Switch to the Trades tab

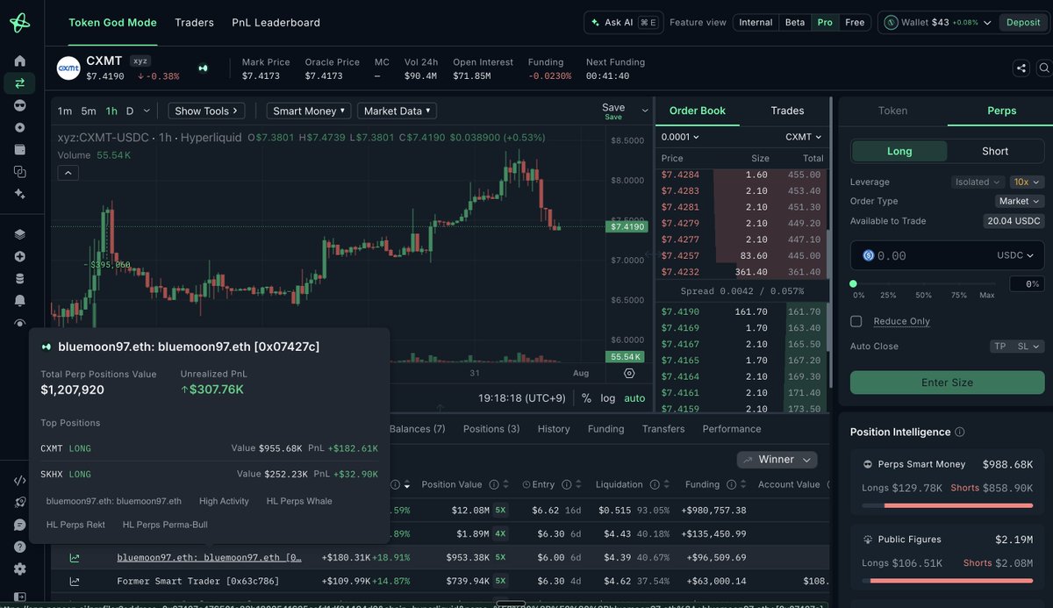coord(787,111)
